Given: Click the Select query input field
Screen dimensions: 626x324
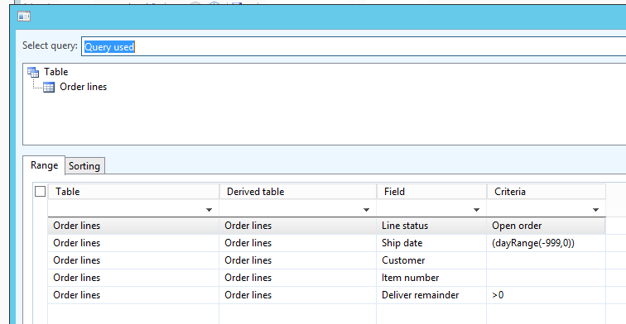Looking at the screenshot, I should tap(354, 46).
